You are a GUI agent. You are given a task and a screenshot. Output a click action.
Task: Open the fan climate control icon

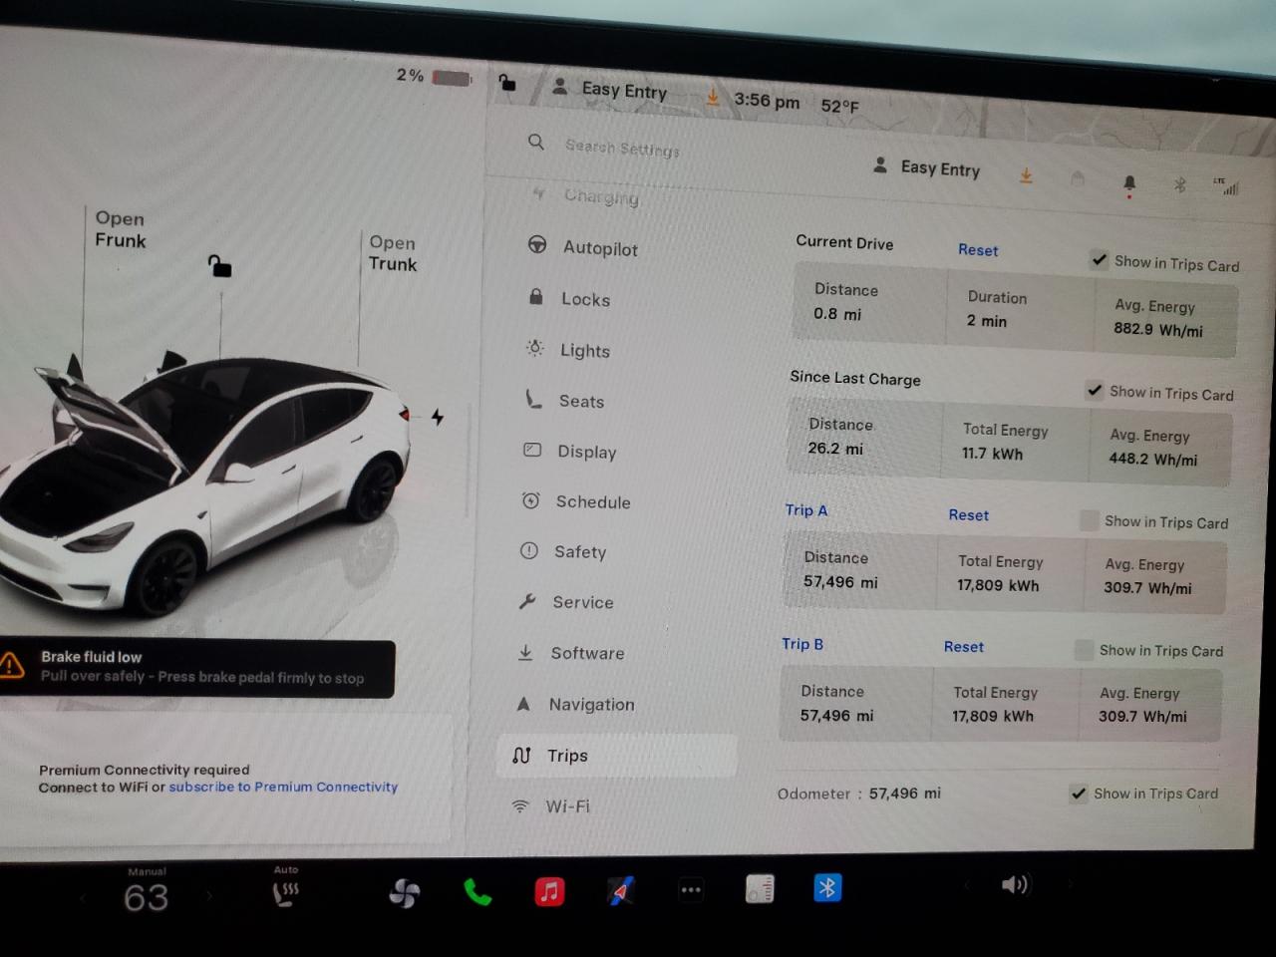(x=404, y=892)
